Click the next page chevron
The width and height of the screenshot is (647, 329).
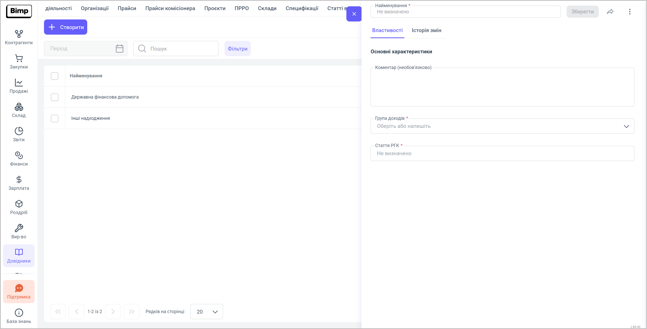coord(113,312)
